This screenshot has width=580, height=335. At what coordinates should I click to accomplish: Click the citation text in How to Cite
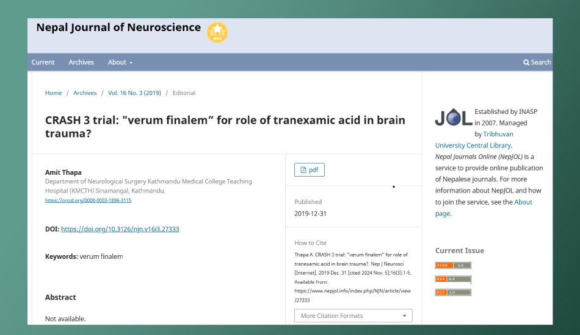(x=353, y=278)
